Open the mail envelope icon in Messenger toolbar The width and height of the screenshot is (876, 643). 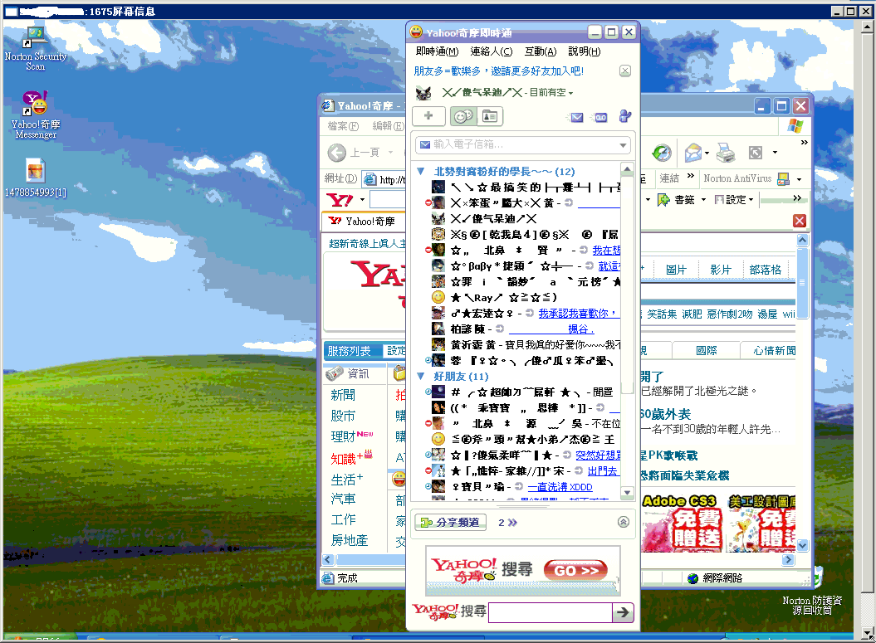[x=577, y=117]
